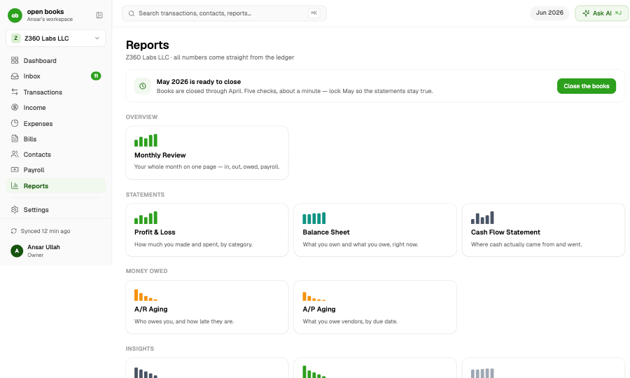The image size is (630, 378).
Task: Collapse the sidebar panel icon
Action: pyautogui.click(x=99, y=15)
